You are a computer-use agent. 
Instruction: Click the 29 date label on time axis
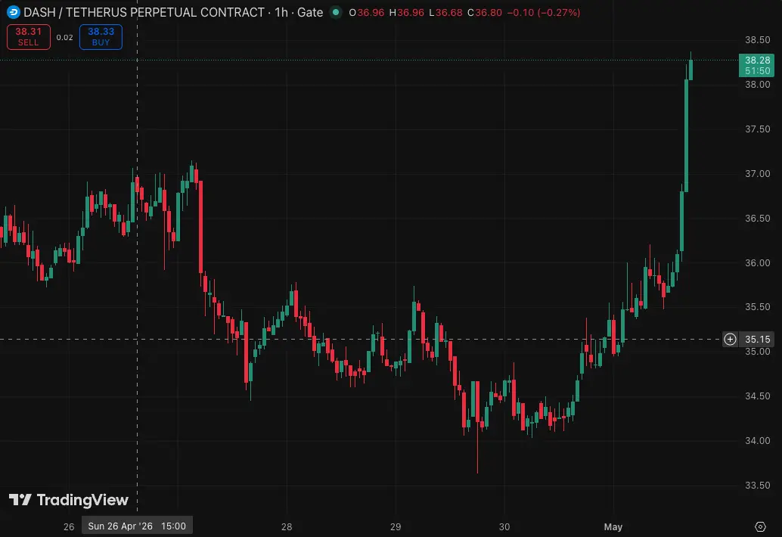(x=396, y=526)
